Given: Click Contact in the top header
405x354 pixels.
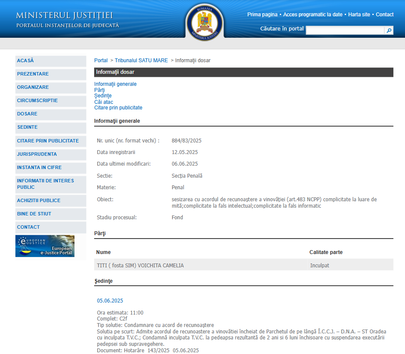Looking at the screenshot, I should point(384,15).
